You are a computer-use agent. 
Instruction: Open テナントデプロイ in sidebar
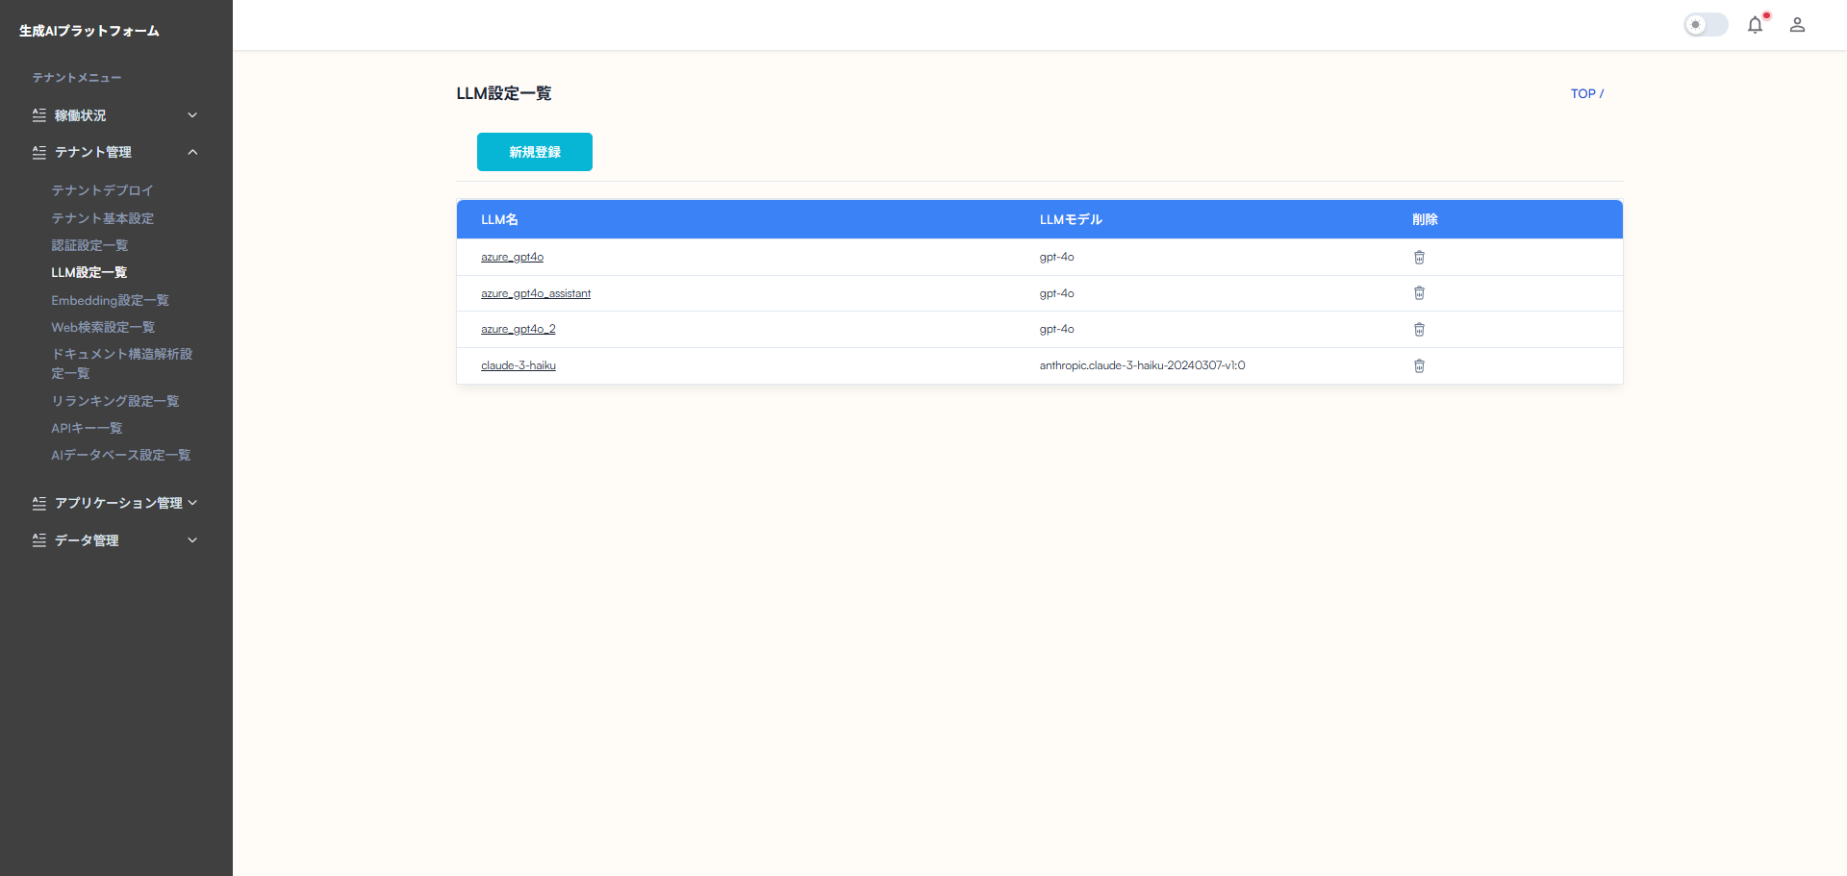point(102,190)
